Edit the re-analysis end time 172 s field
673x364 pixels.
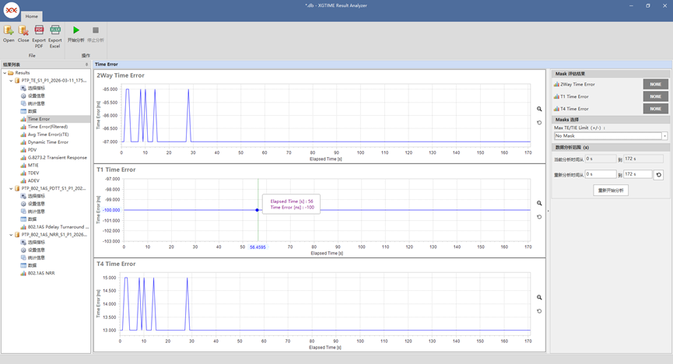click(638, 174)
